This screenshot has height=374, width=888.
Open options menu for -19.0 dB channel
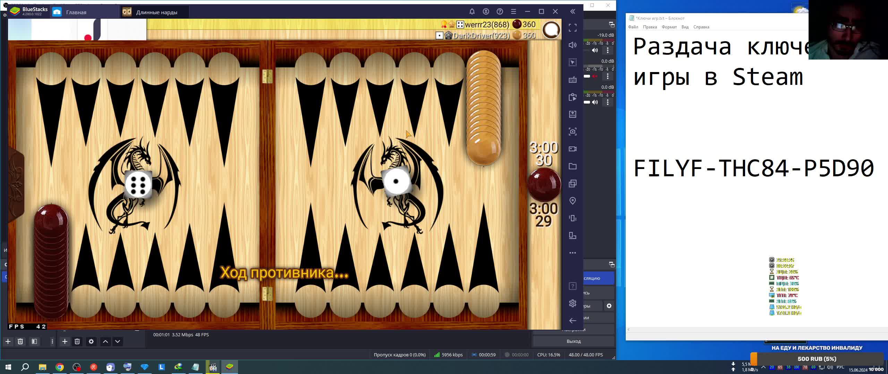607,50
